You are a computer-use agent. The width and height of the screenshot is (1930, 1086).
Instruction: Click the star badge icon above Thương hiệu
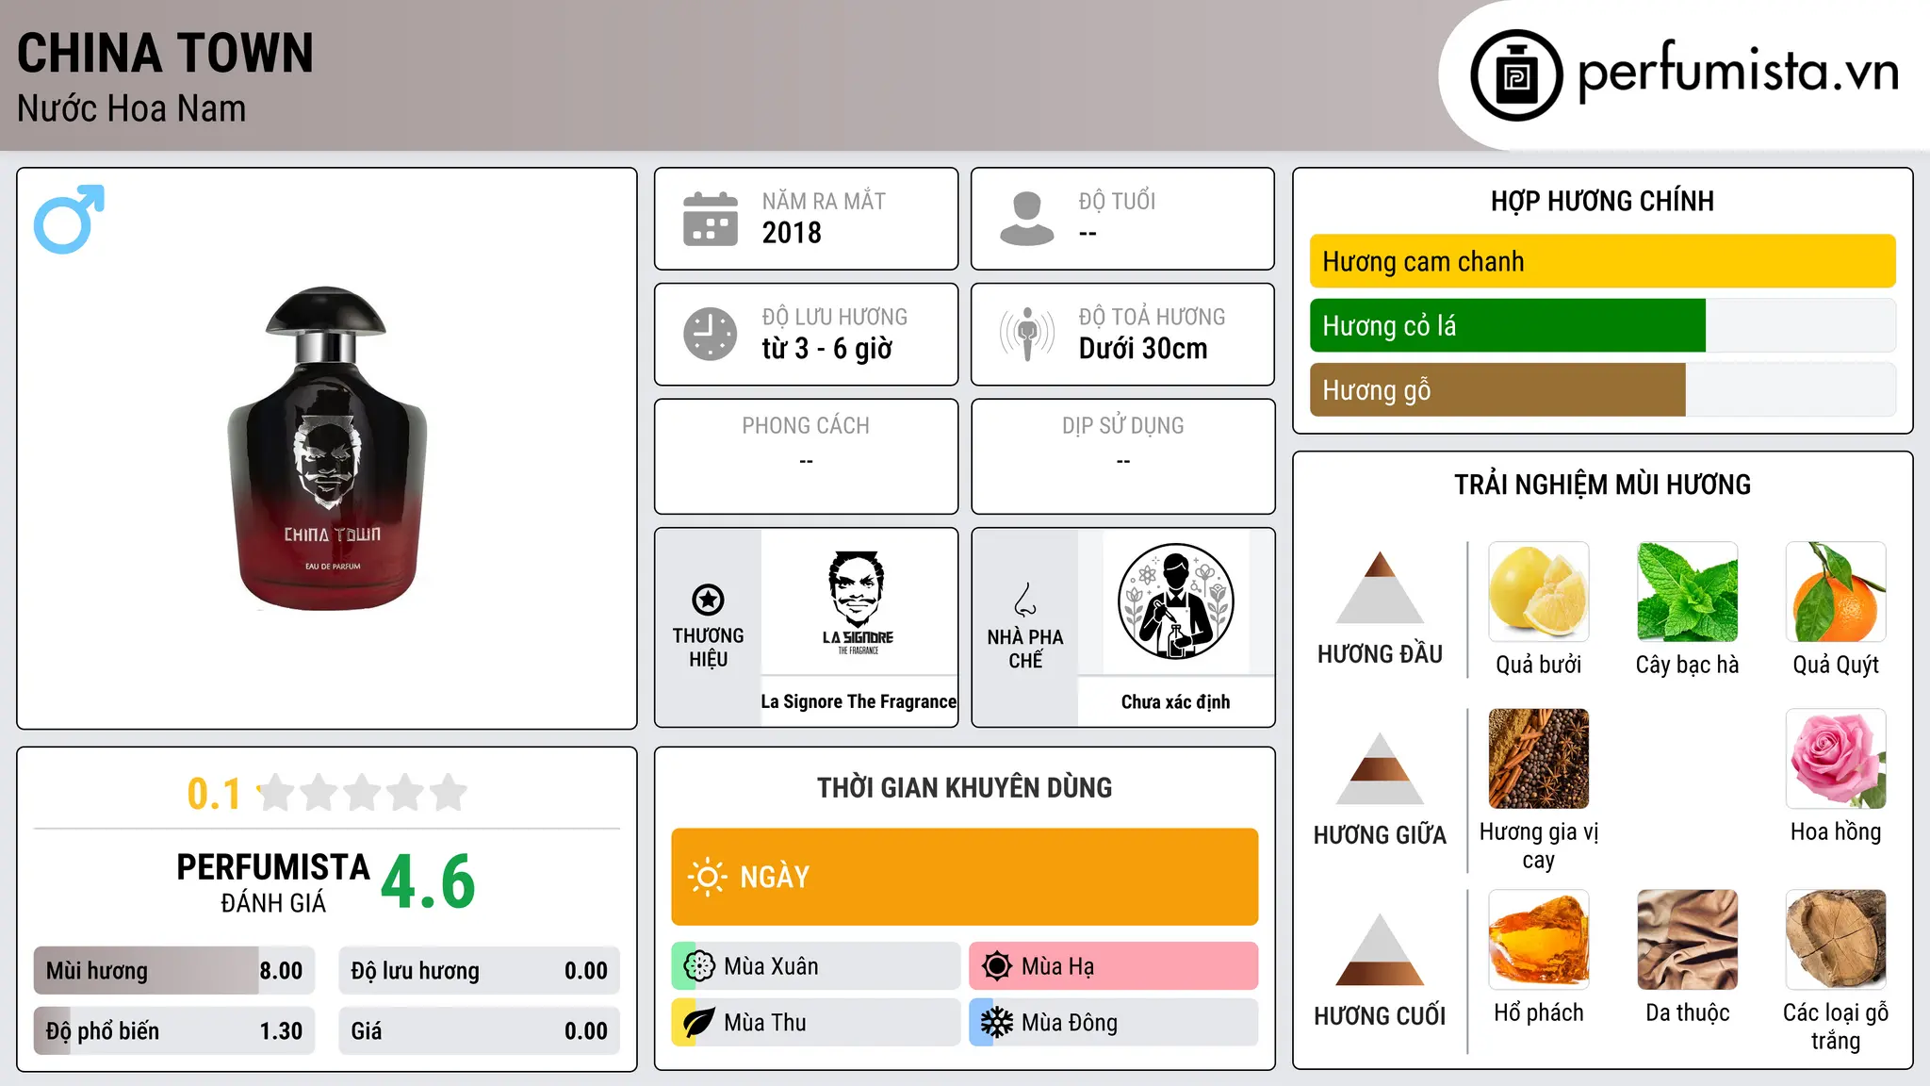(708, 600)
